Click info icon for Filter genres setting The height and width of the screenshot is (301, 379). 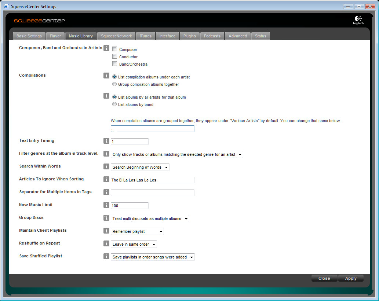tap(106, 153)
